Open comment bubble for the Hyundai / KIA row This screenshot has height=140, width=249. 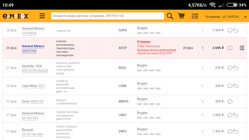[230, 68]
